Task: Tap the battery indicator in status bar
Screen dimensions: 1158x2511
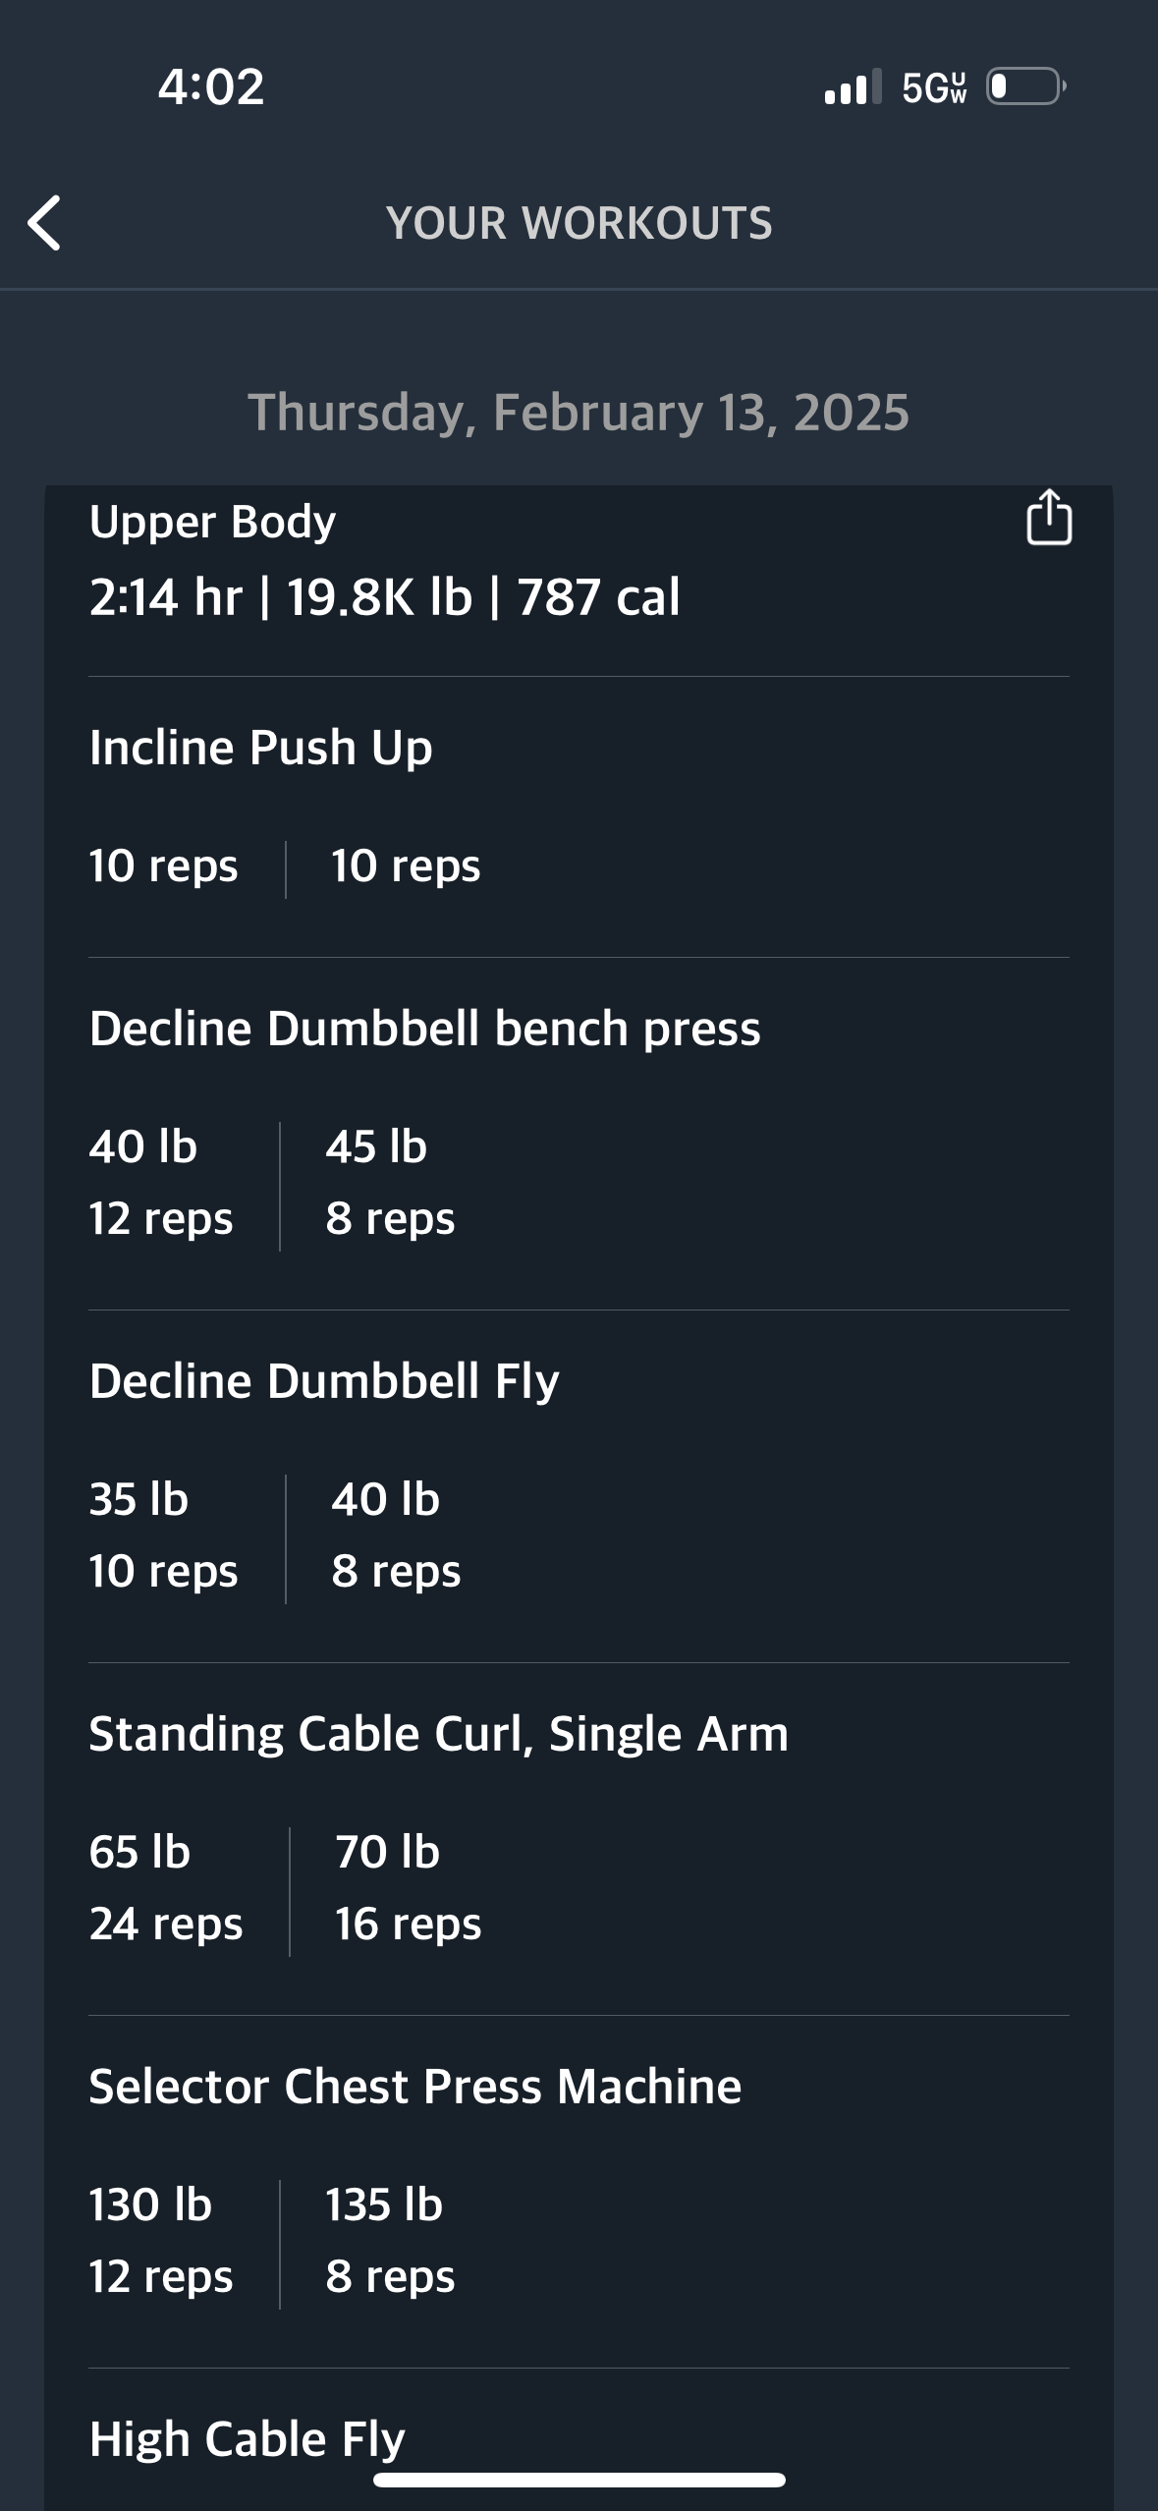Action: (x=1026, y=86)
